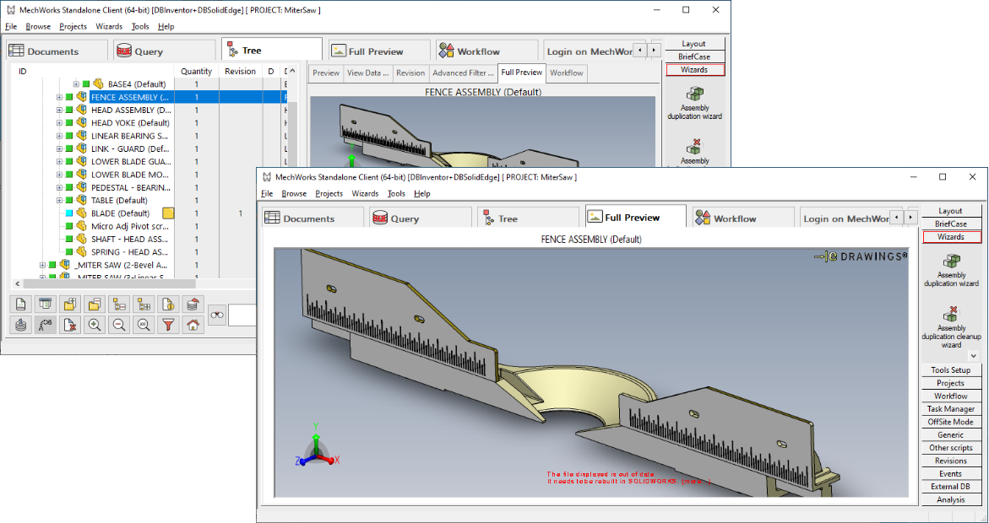Click the expand tree branch icon in toolbar

144,305
